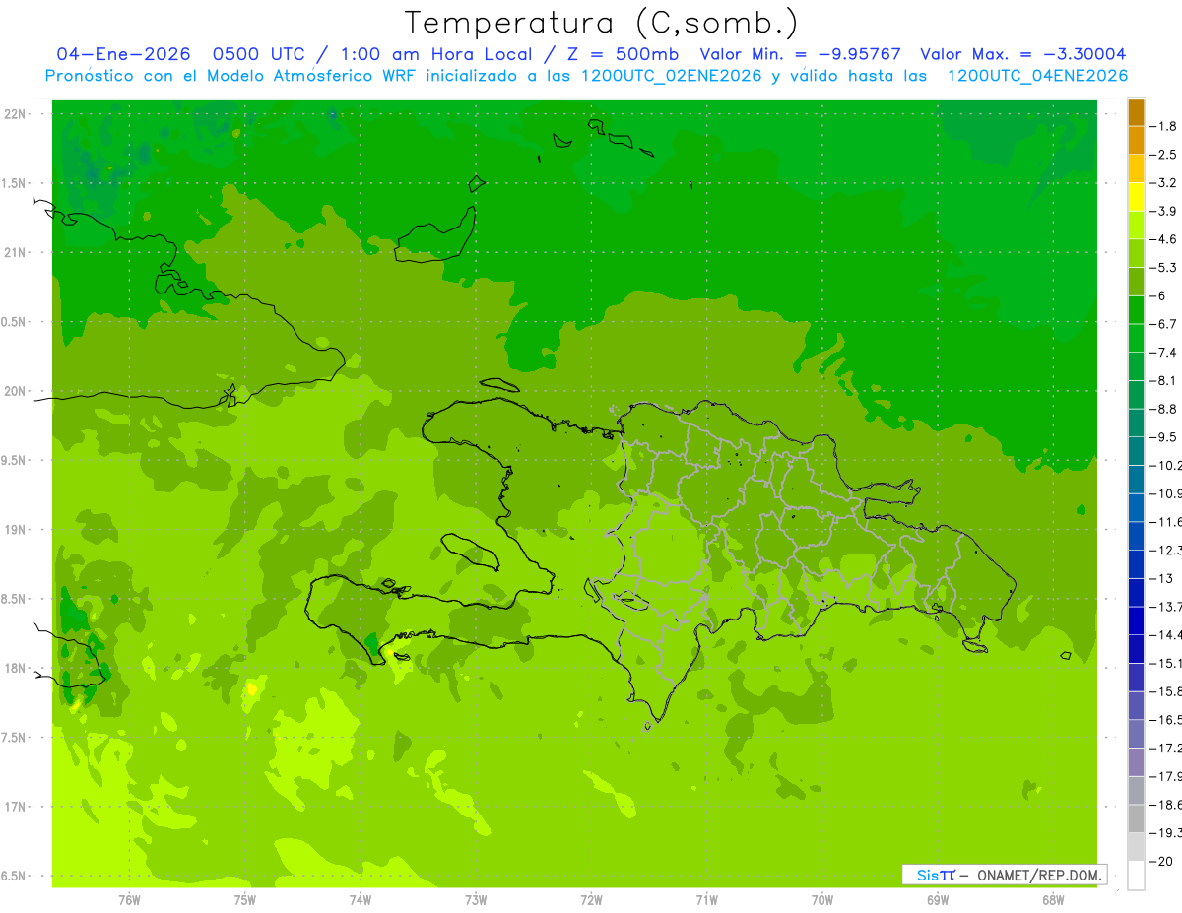
Task: Click the '76W' longitude label
Action: point(129,899)
